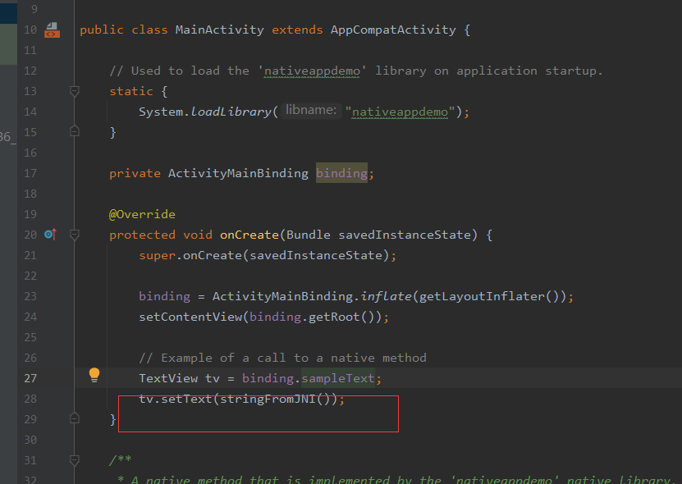682x484 pixels.
Task: Click fold end marker on line 29
Action: coord(75,418)
